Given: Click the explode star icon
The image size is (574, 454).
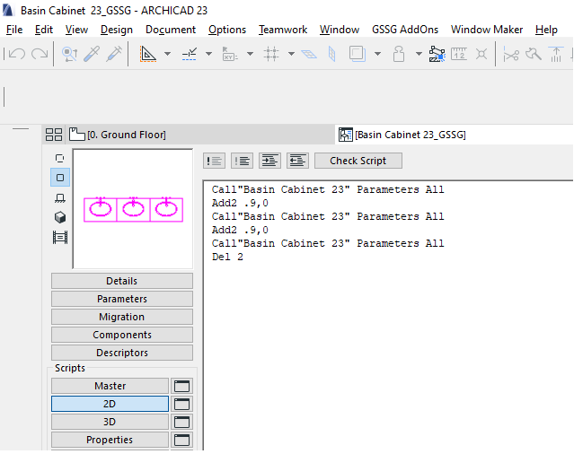Looking at the screenshot, I should [x=481, y=54].
